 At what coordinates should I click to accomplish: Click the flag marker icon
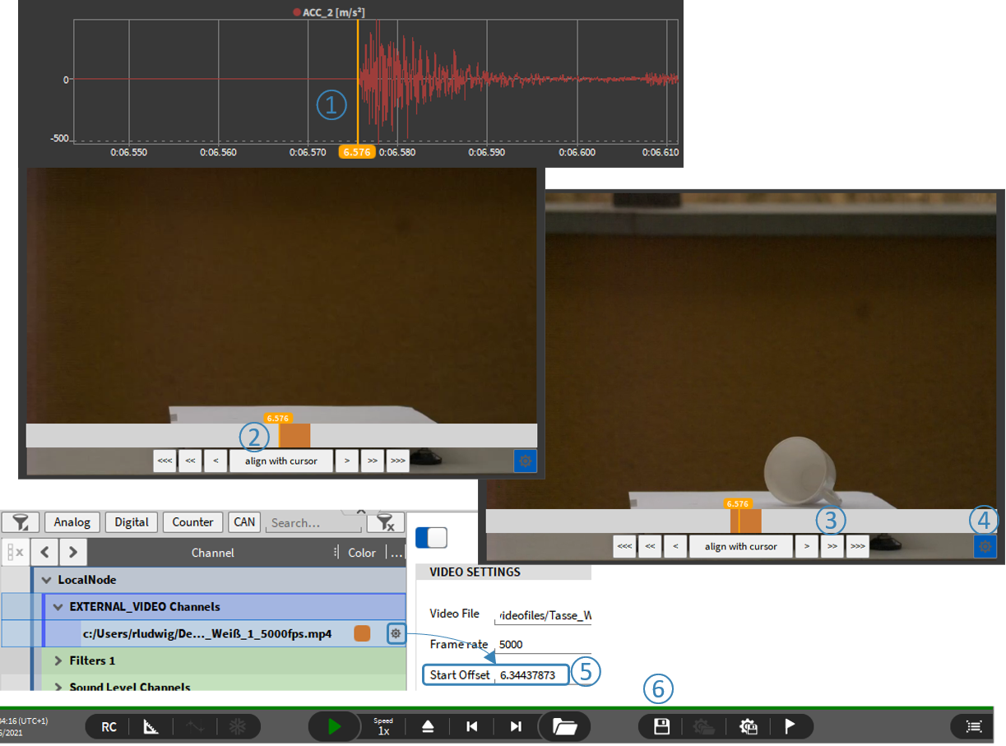click(x=788, y=726)
